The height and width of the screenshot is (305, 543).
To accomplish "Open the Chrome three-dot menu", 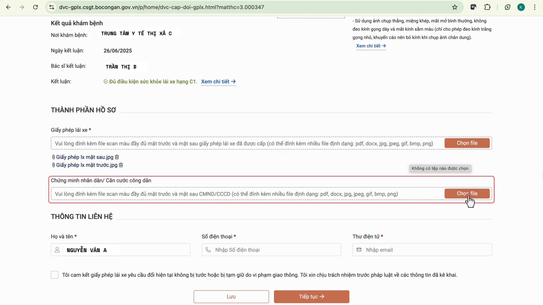I will tap(535, 7).
